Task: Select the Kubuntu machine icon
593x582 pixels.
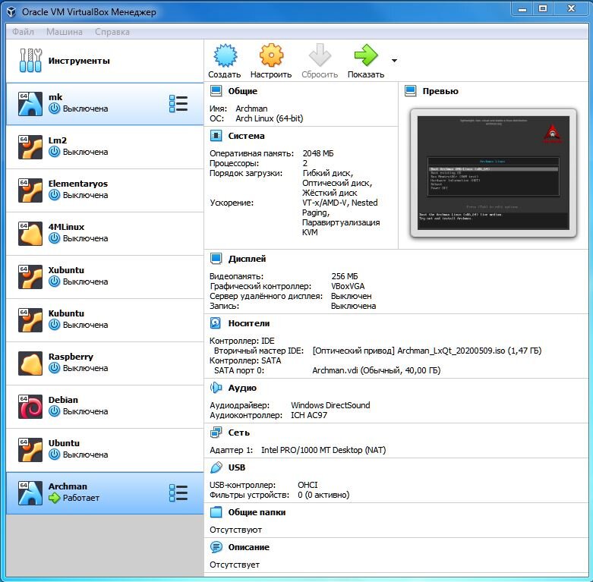Action: [30, 320]
